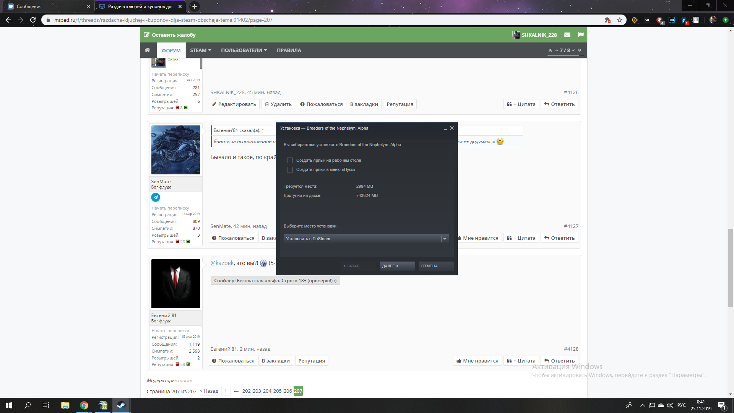Expand the Спойлер Бесплатная альфа button

(275, 281)
